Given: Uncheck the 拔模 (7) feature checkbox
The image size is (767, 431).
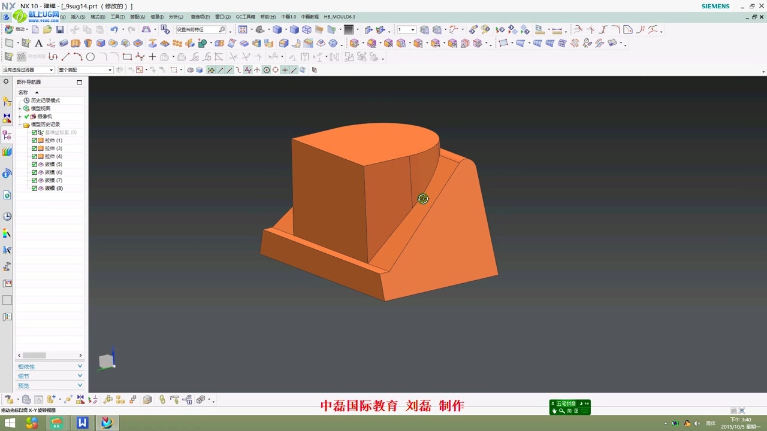Looking at the screenshot, I should point(34,180).
